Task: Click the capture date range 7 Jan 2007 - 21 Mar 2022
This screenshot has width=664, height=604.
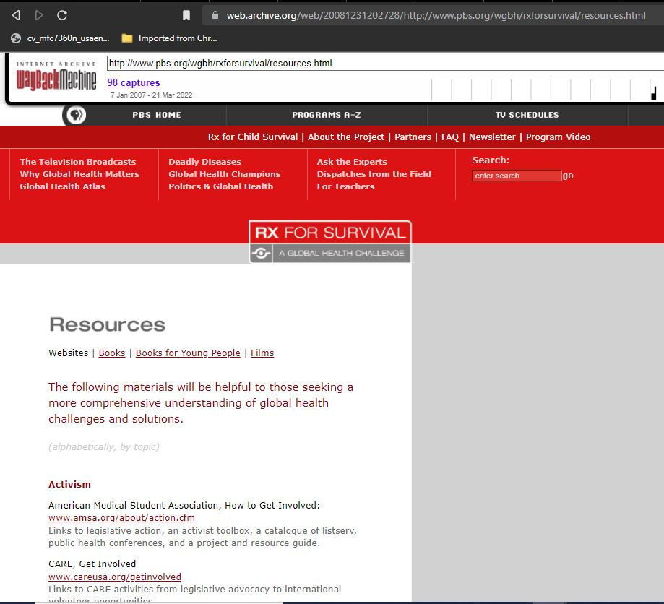Action: tap(151, 95)
